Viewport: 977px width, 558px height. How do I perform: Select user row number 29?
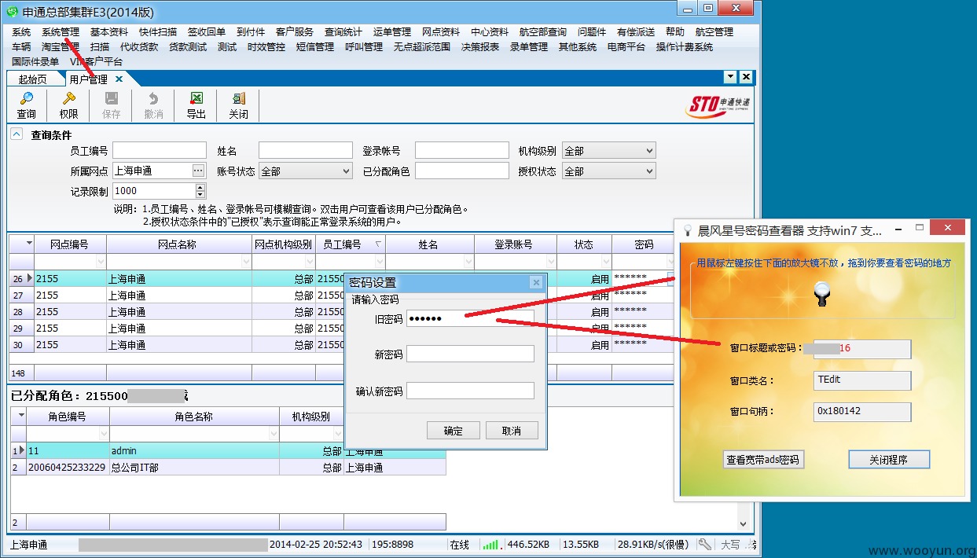[341, 329]
